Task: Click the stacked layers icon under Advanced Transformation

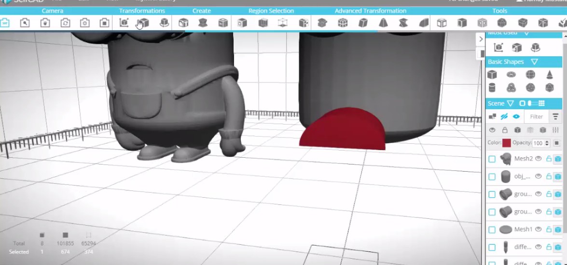Action: (322, 23)
